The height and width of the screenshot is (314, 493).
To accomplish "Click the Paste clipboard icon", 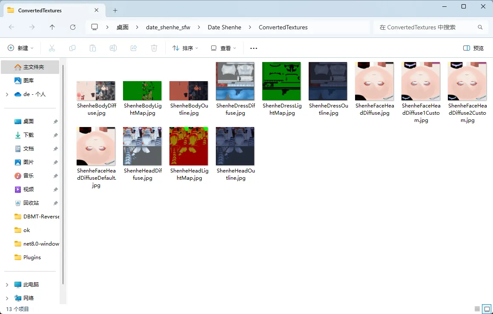I will [x=93, y=48].
